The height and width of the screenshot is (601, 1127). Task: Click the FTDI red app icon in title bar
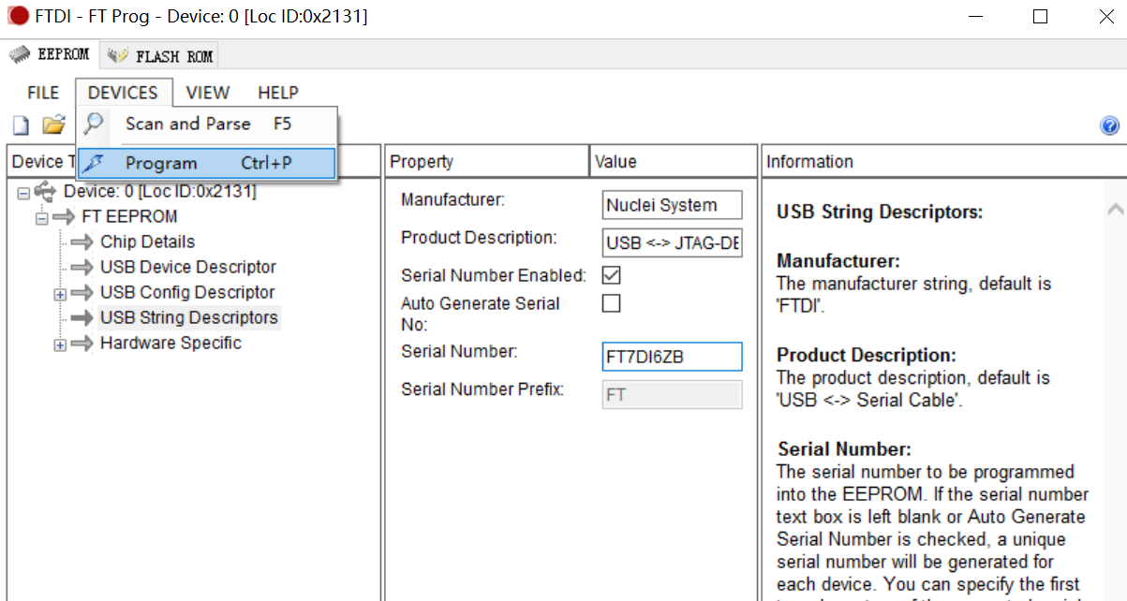click(x=19, y=17)
